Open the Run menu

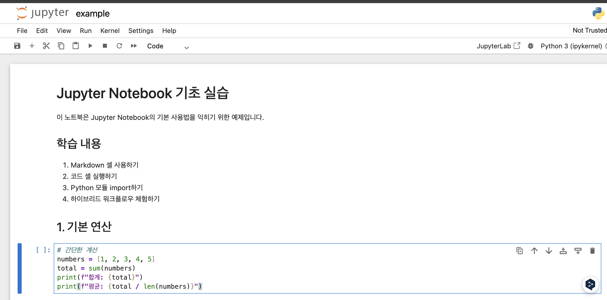86,31
